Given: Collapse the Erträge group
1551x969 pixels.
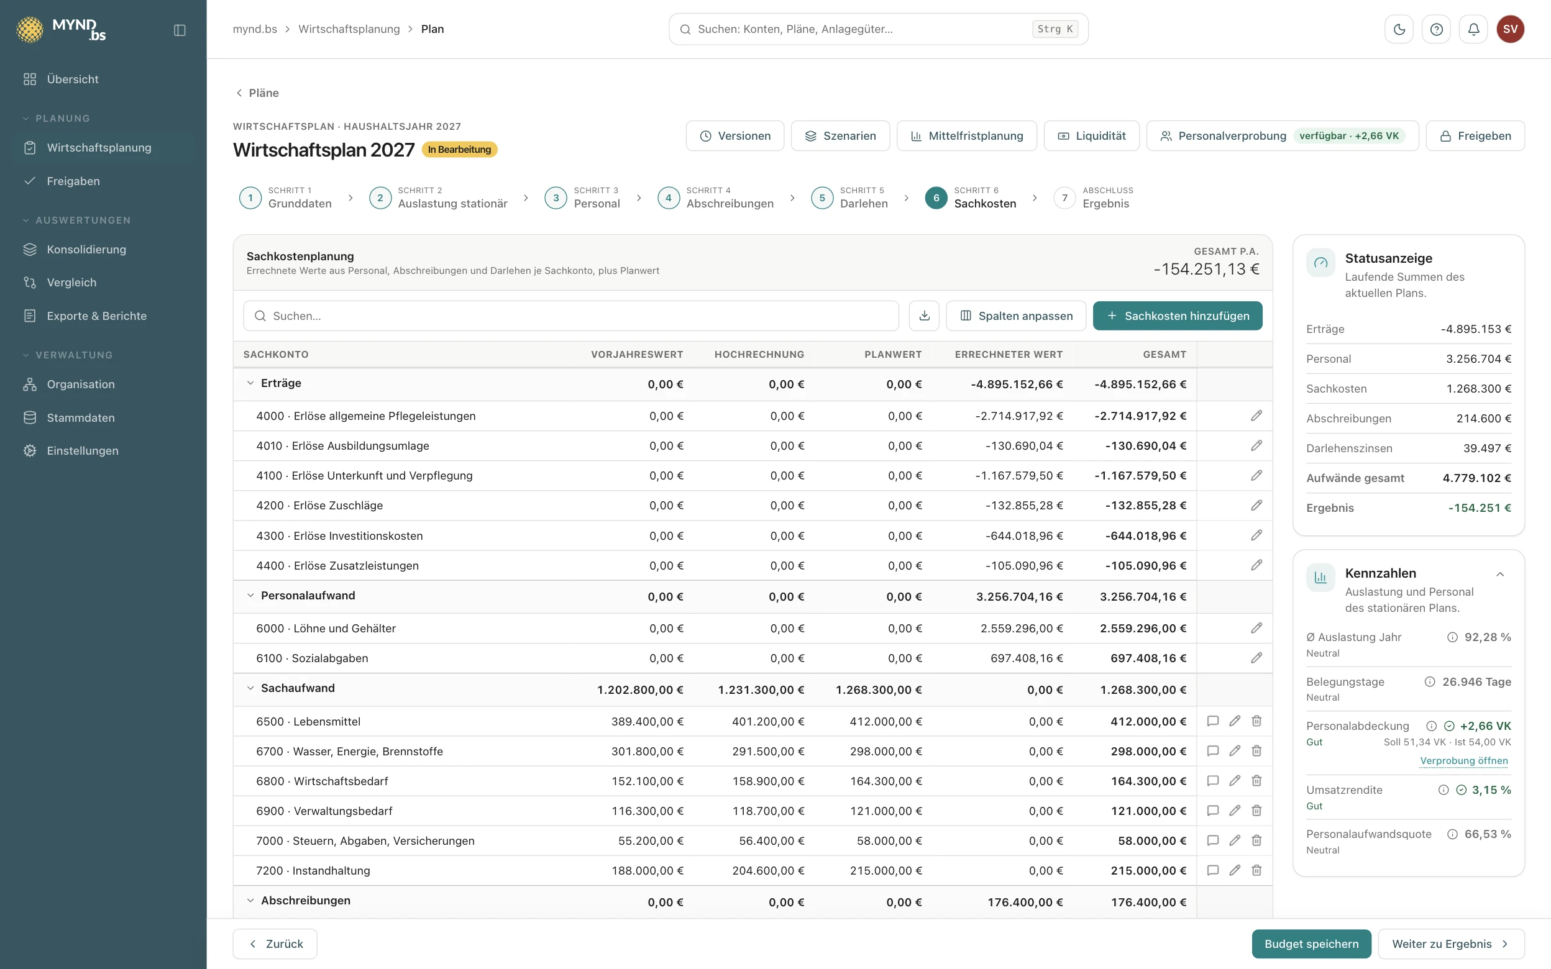Looking at the screenshot, I should pyautogui.click(x=250, y=383).
